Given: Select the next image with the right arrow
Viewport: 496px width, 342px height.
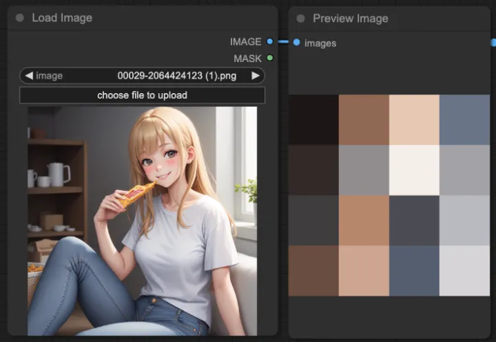Looking at the screenshot, I should [256, 76].
